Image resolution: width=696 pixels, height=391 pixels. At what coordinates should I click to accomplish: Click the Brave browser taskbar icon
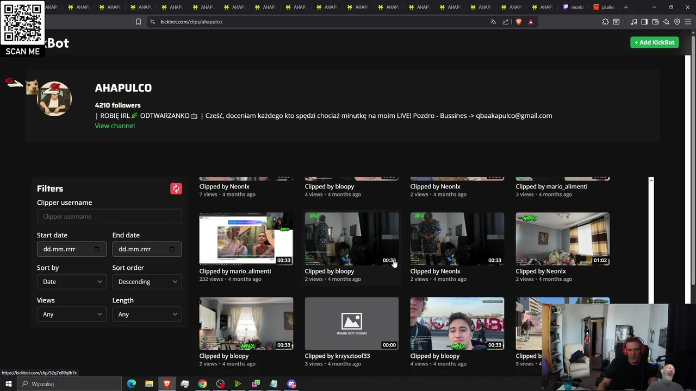(x=167, y=384)
